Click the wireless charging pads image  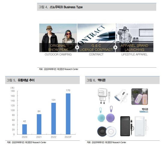click(107, 131)
